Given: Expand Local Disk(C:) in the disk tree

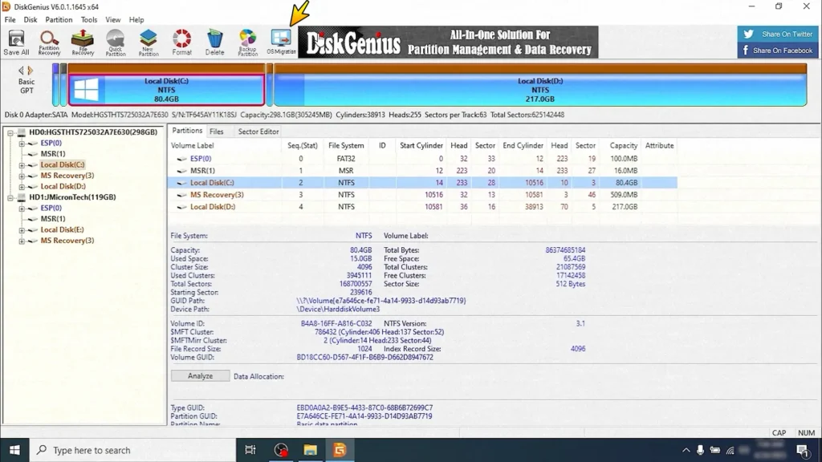Looking at the screenshot, I should 22,165.
